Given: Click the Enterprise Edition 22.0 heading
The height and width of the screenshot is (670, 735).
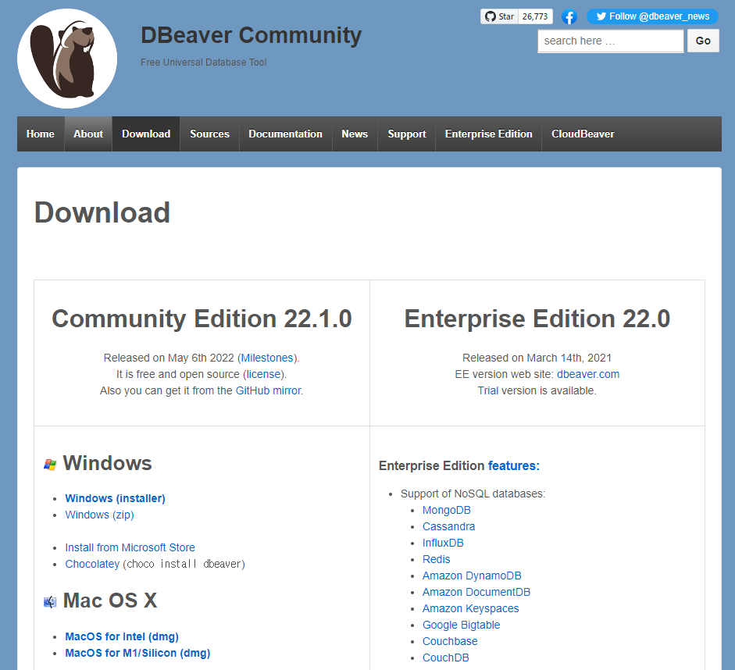Looking at the screenshot, I should click(537, 319).
